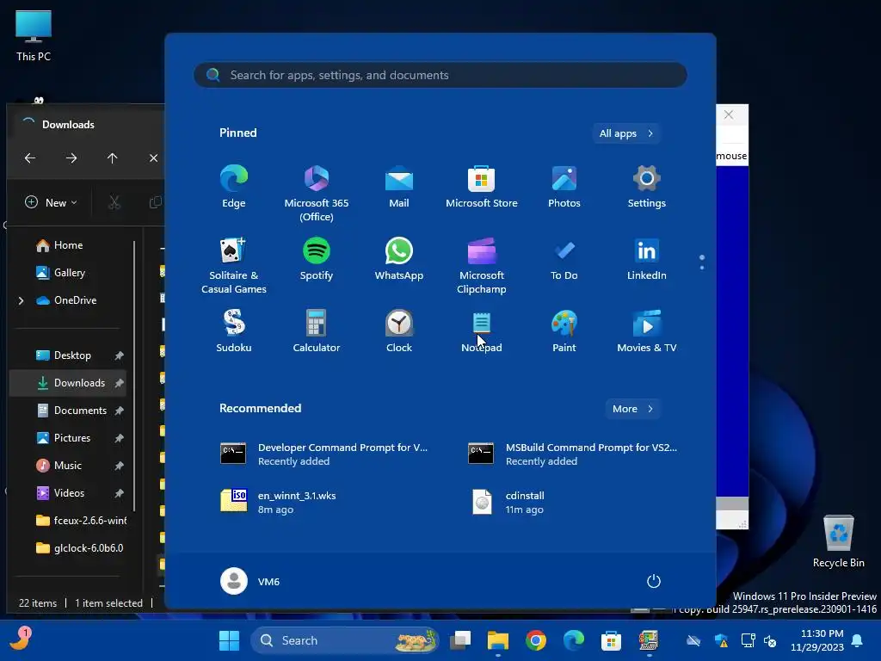The image size is (881, 661).
Task: Open Microsoft Clipchamp
Action: pos(482,265)
